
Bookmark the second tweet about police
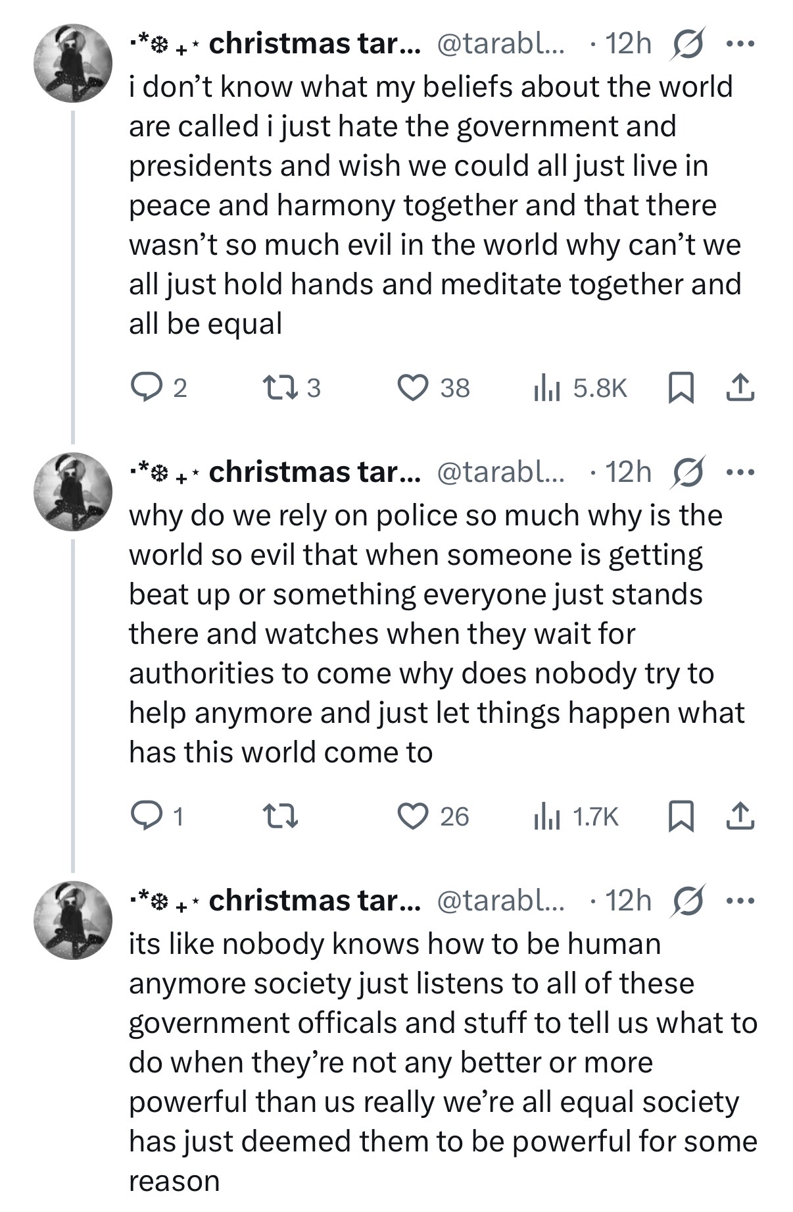click(x=681, y=816)
